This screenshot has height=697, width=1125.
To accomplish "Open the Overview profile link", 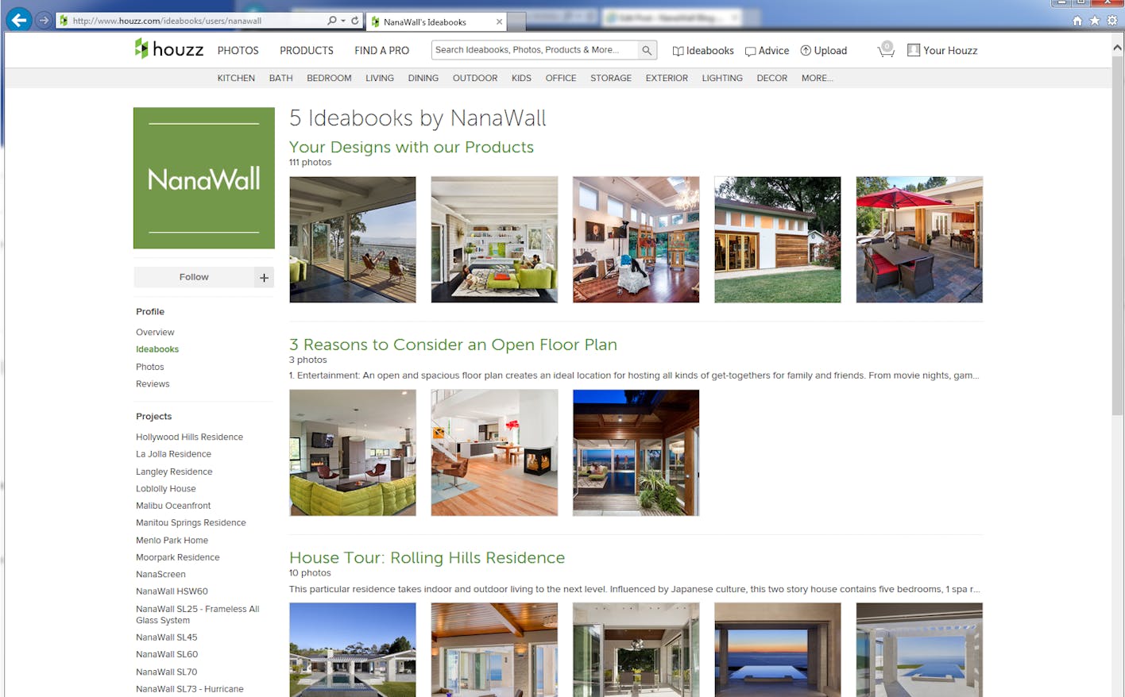I will tap(155, 333).
